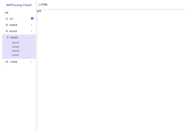The height and width of the screenshot is (130, 185).
Task: Click the home icon beside 主页
Action: 7,19
